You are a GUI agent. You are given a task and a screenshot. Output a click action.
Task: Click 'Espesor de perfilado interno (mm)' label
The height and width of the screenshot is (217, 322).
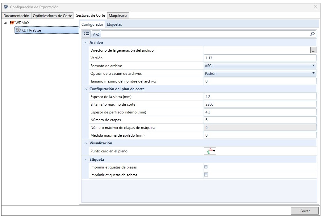(118, 112)
